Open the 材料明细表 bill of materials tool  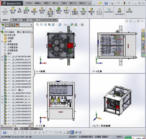83,12
